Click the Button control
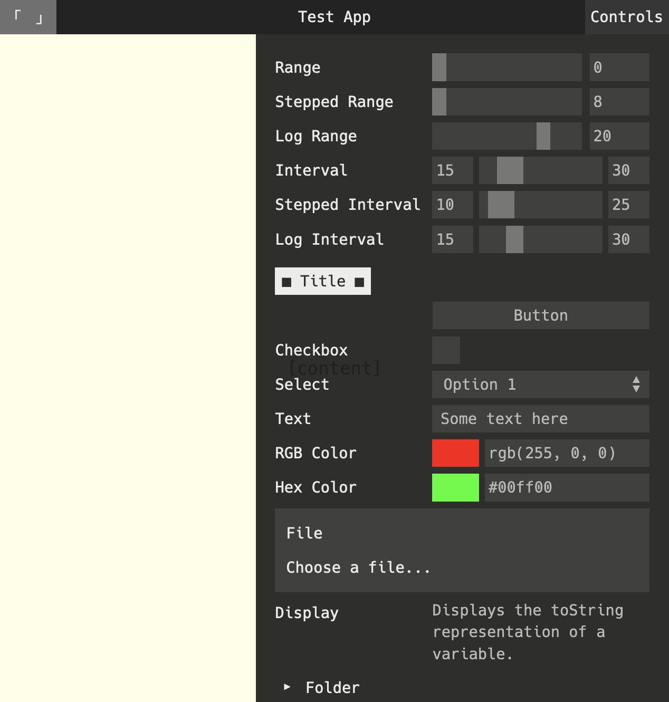The height and width of the screenshot is (702, 669). point(540,315)
